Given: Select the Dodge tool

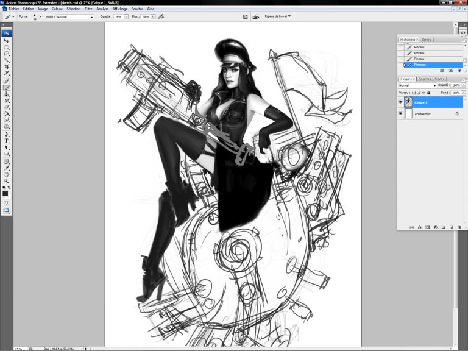Looking at the screenshot, I should point(6,127).
